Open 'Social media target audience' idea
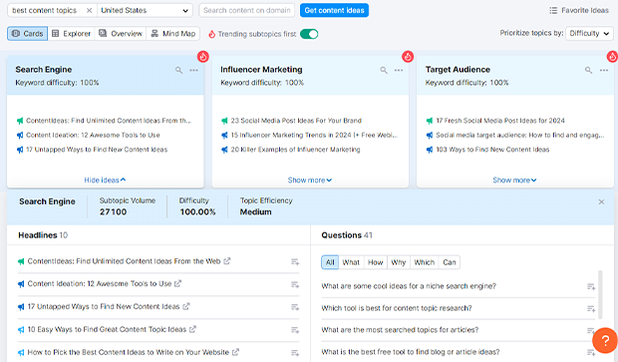The image size is (618, 362). click(x=520, y=136)
